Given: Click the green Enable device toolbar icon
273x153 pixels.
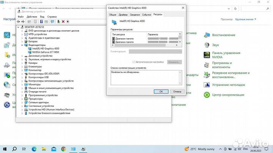Looking at the screenshot, I should coord(58,22).
